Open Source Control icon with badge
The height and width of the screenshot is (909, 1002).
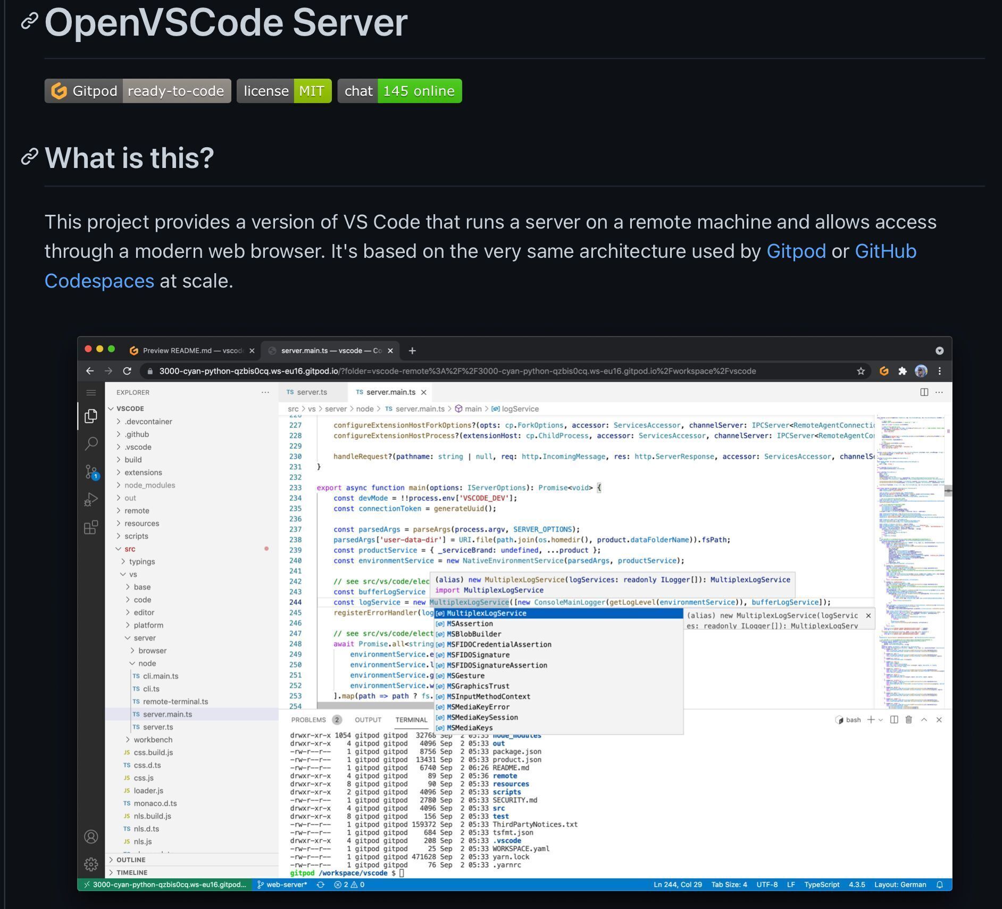point(91,472)
